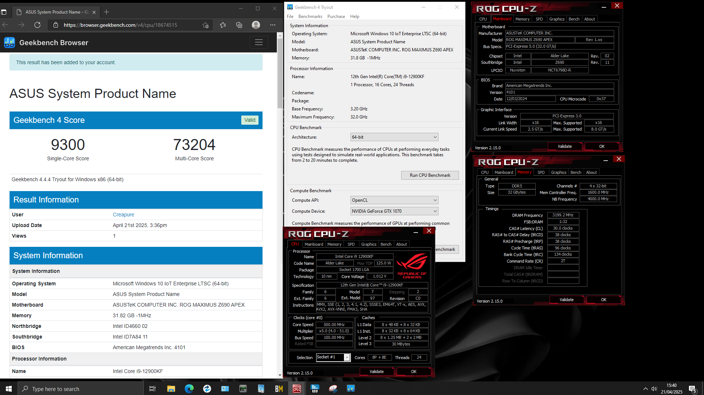
Task: Expand the Compute Device GTX 1070 dropdown
Action: [x=394, y=211]
